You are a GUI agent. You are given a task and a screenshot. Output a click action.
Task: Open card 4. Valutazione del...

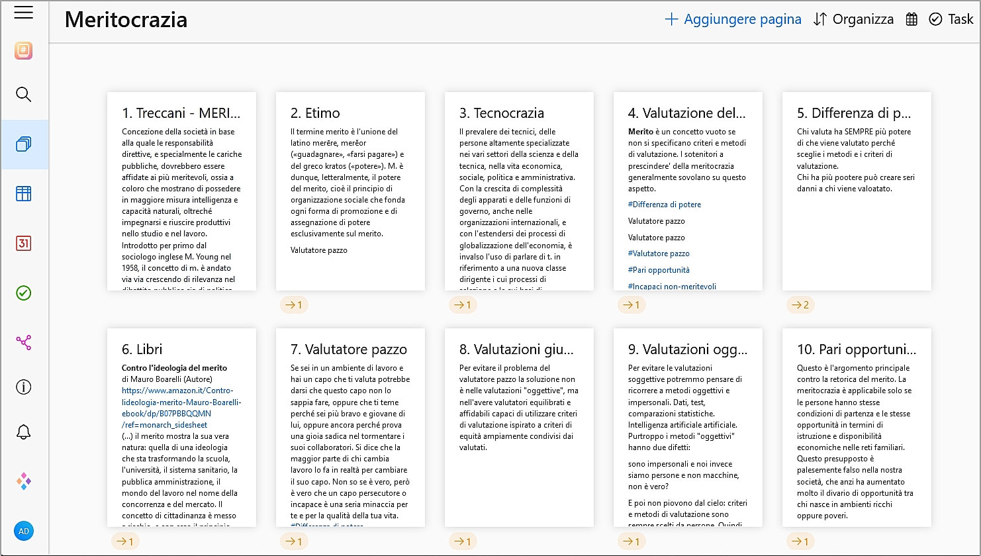click(x=688, y=191)
